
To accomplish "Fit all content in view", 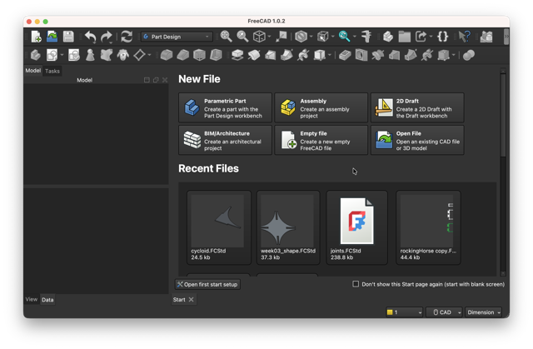I will click(226, 37).
